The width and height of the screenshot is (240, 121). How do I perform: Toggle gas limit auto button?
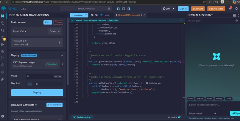[x=30, y=84]
